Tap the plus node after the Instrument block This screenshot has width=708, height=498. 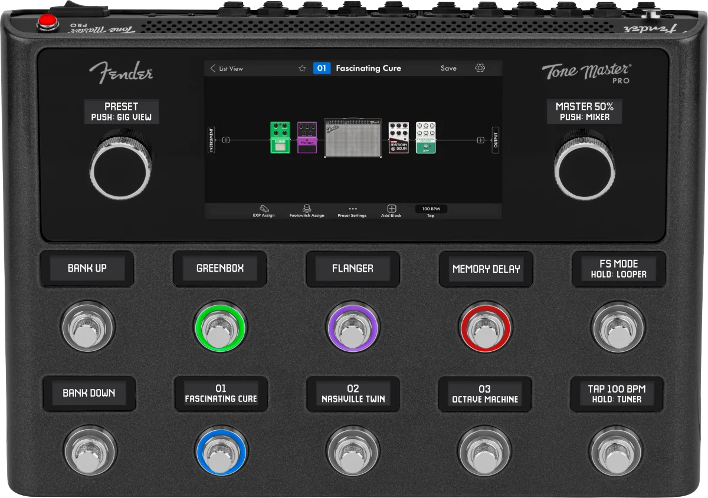(226, 140)
